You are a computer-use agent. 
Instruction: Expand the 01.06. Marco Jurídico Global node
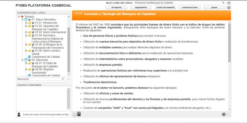pos(26,51)
